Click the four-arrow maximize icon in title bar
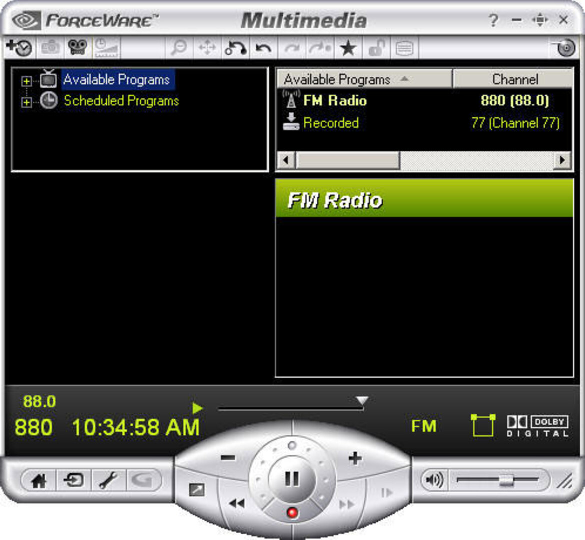585x540 pixels. point(540,20)
